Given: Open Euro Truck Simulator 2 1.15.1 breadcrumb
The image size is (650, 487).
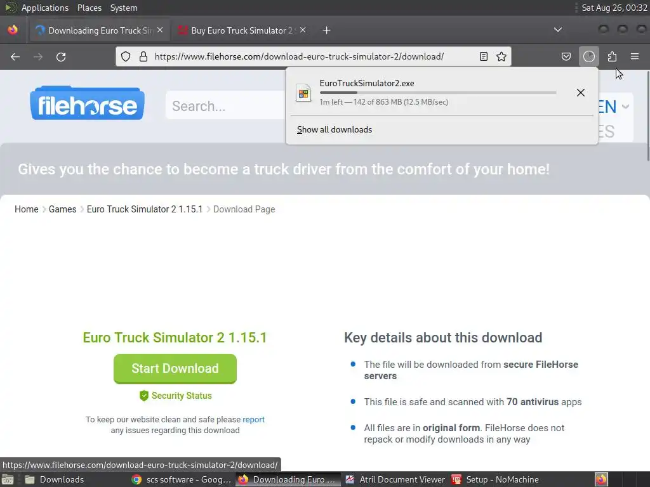Looking at the screenshot, I should click(x=145, y=209).
